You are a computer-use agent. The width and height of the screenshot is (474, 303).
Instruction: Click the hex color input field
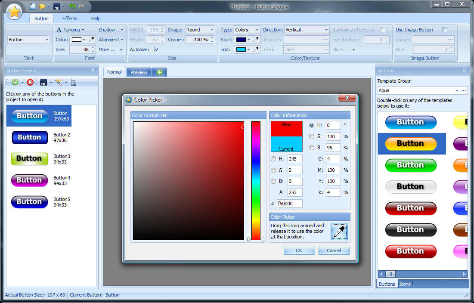click(x=289, y=204)
